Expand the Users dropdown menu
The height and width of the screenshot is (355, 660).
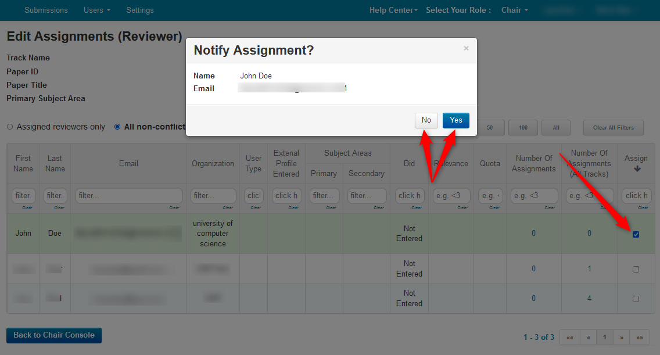pos(97,10)
